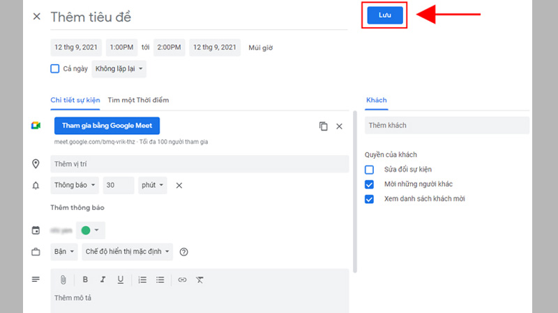Apply italic formatting to the description
558x313 pixels.
pyautogui.click(x=103, y=280)
